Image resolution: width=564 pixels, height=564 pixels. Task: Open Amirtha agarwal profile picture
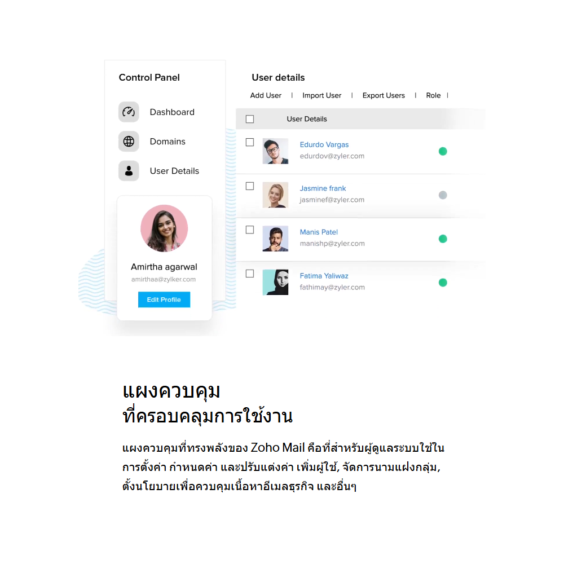coord(164,228)
